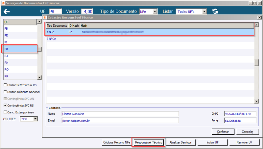Click the refresh sync icon in header
Image resolution: width=263 pixels, height=149 pixels.
[x=215, y=11]
